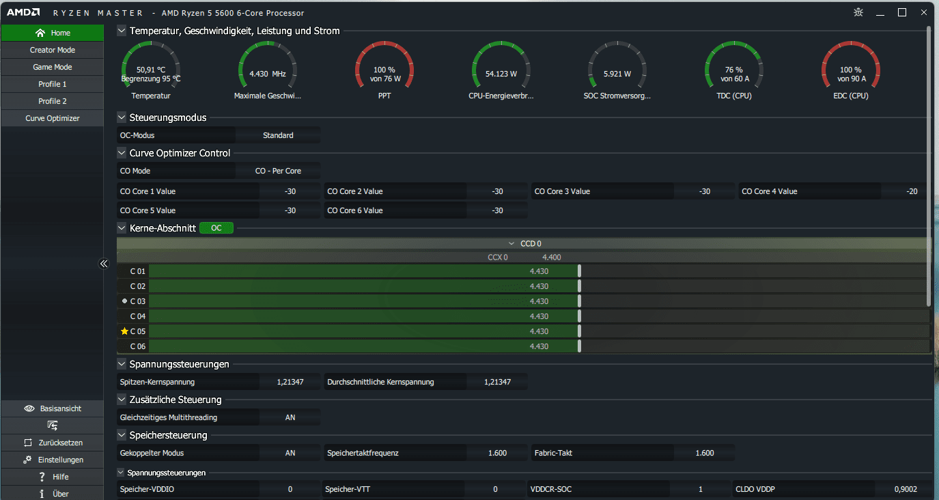Click the Spitzen-Kernspannung value 1,21347
939x500 pixels.
tap(290, 382)
